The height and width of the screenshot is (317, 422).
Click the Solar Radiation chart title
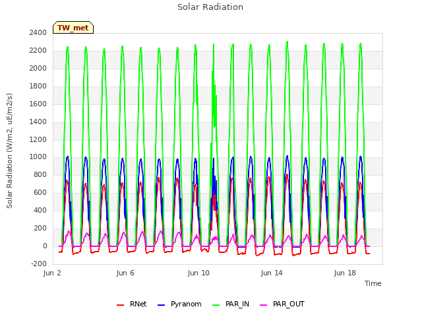(210, 7)
